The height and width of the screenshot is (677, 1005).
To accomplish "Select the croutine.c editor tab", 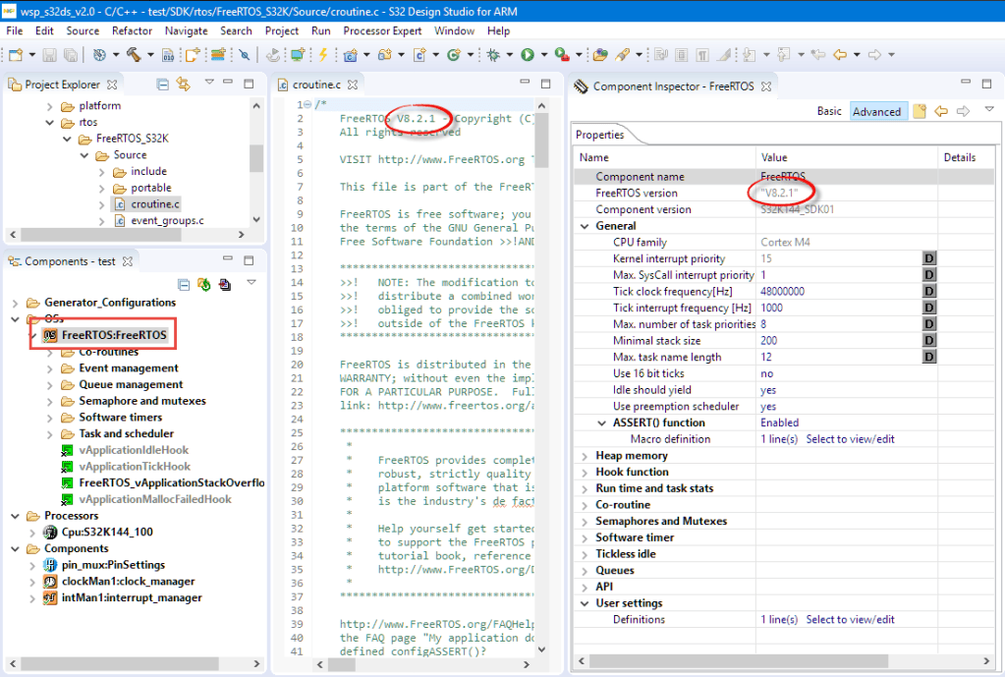I will [x=316, y=85].
